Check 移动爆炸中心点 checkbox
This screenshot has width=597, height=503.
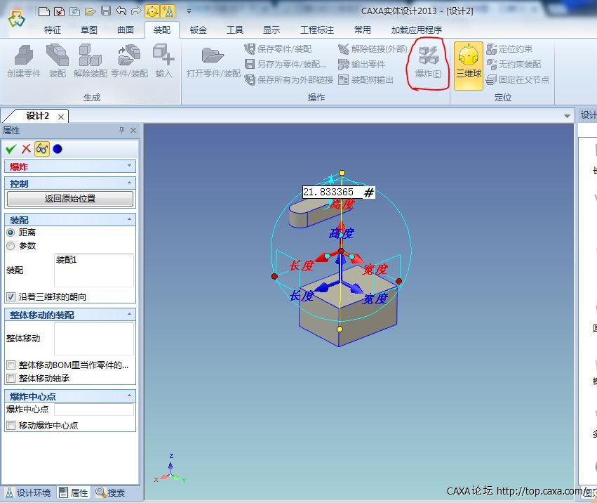(11, 425)
